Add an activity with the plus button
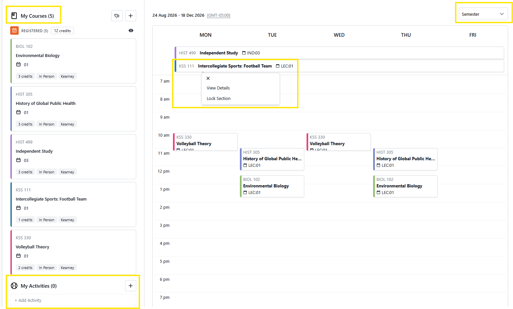This screenshot has width=513, height=309. (131, 286)
